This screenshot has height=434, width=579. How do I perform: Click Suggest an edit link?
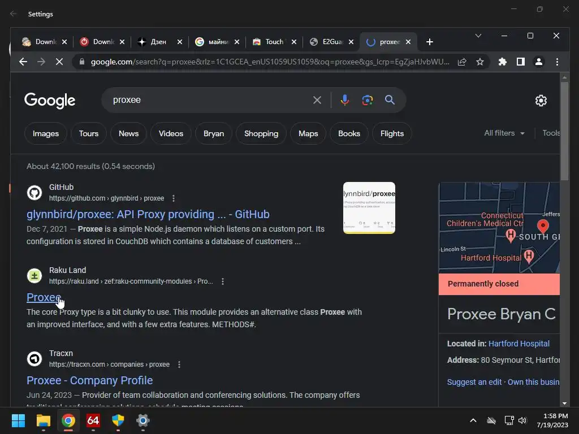(474, 382)
